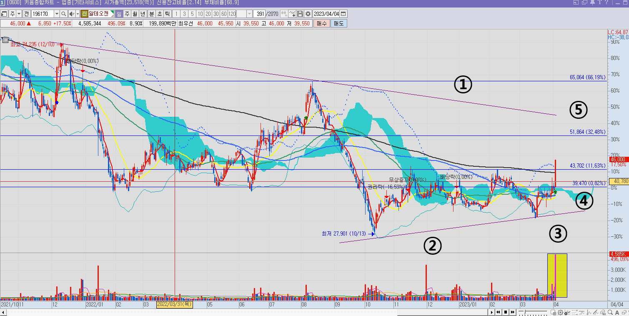Select interval 5 button

click(192, 13)
